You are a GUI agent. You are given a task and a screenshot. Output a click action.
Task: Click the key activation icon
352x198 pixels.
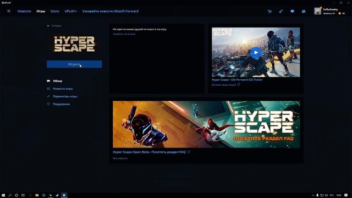[x=281, y=11]
